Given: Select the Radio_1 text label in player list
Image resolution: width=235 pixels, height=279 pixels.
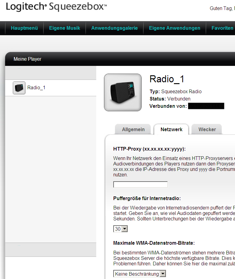Looking at the screenshot, I should pyautogui.click(x=36, y=88).
